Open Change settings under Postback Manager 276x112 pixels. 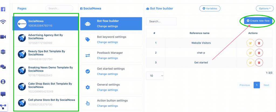click(107, 58)
